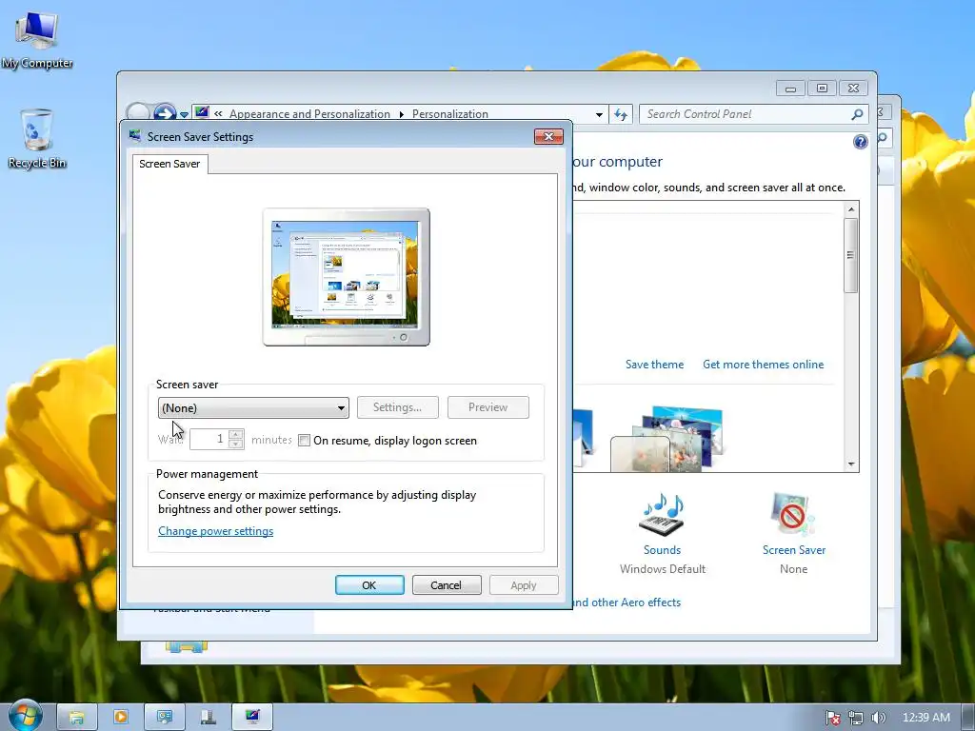
Task: Click the wait minutes value field
Action: (x=209, y=440)
